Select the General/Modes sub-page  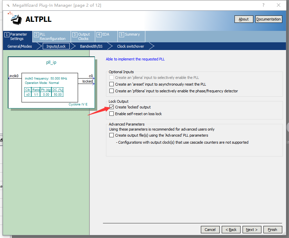click(x=20, y=46)
